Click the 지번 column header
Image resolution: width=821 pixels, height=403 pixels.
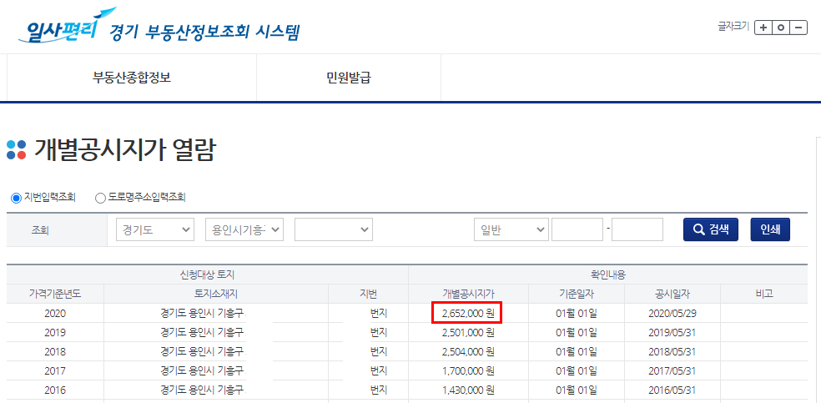pyautogui.click(x=368, y=294)
